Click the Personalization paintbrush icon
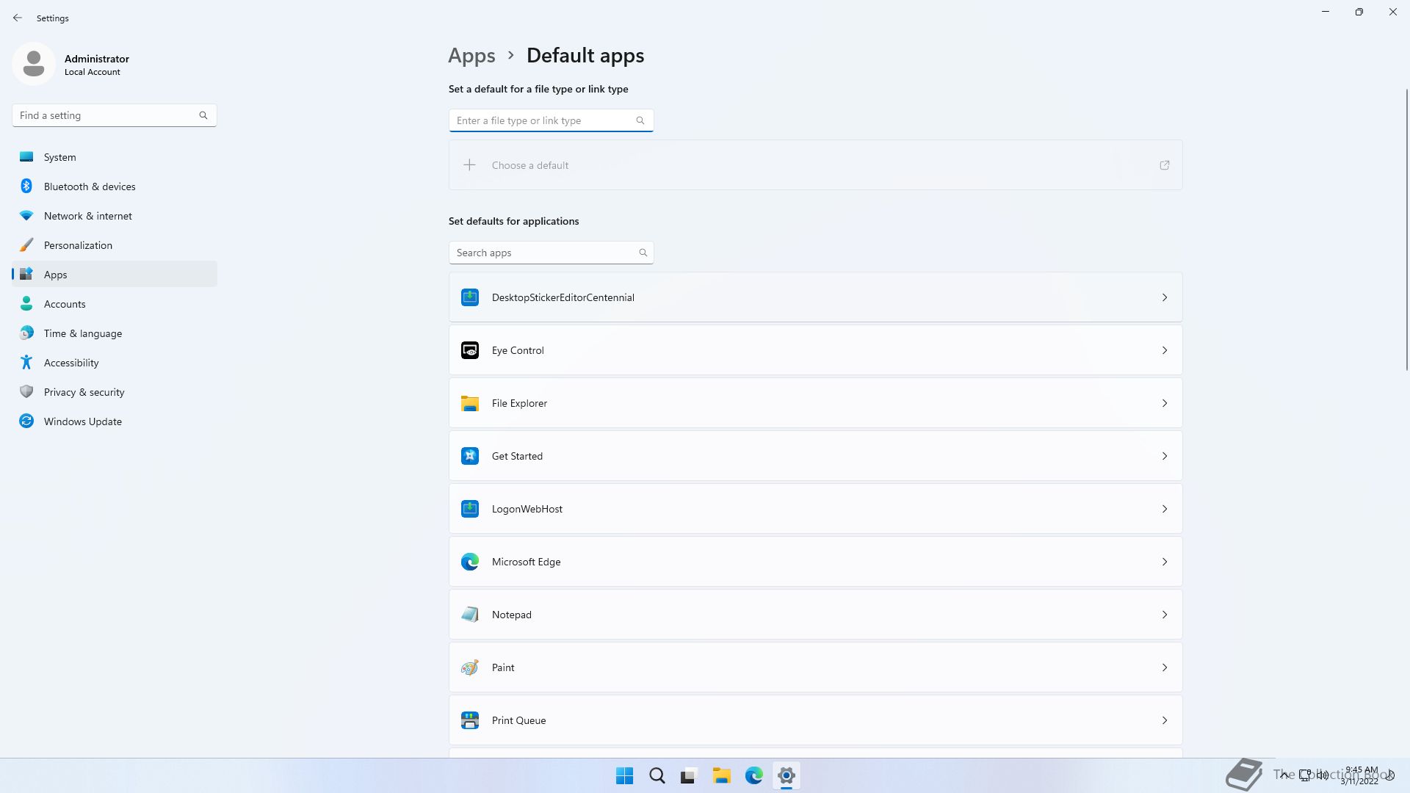 pos(26,245)
